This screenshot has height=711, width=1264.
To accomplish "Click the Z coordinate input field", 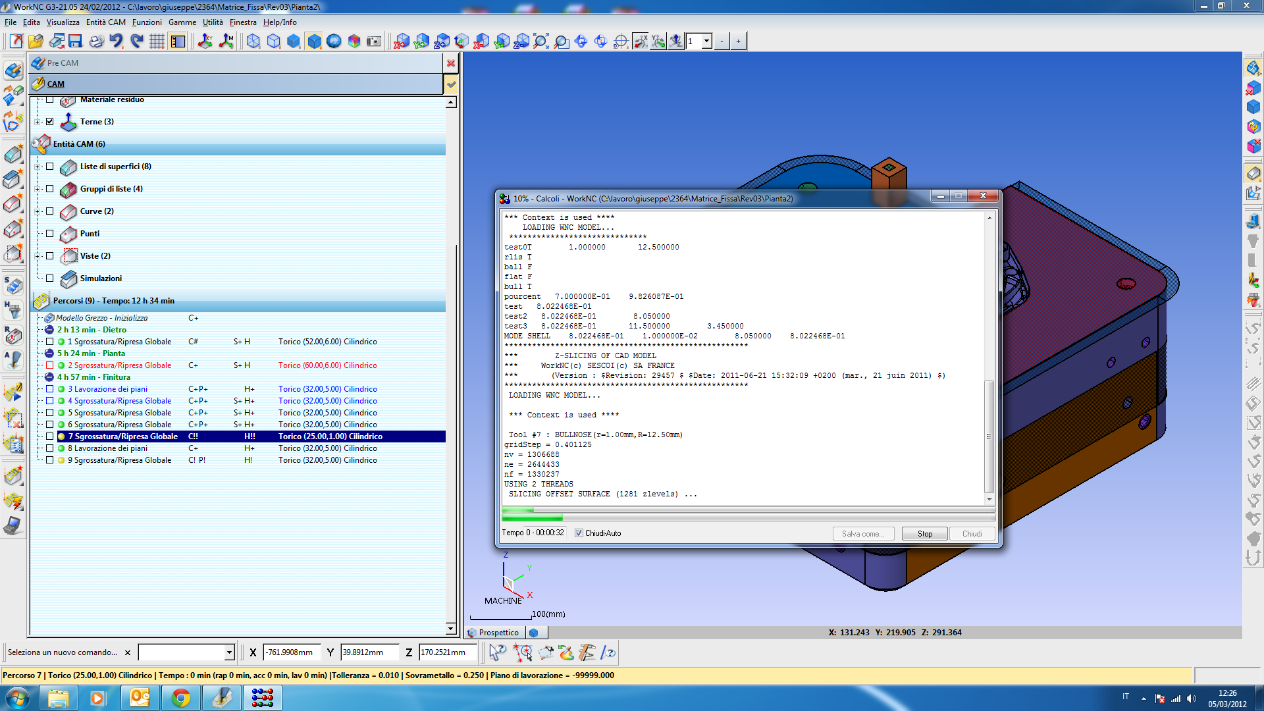I will tap(447, 652).
